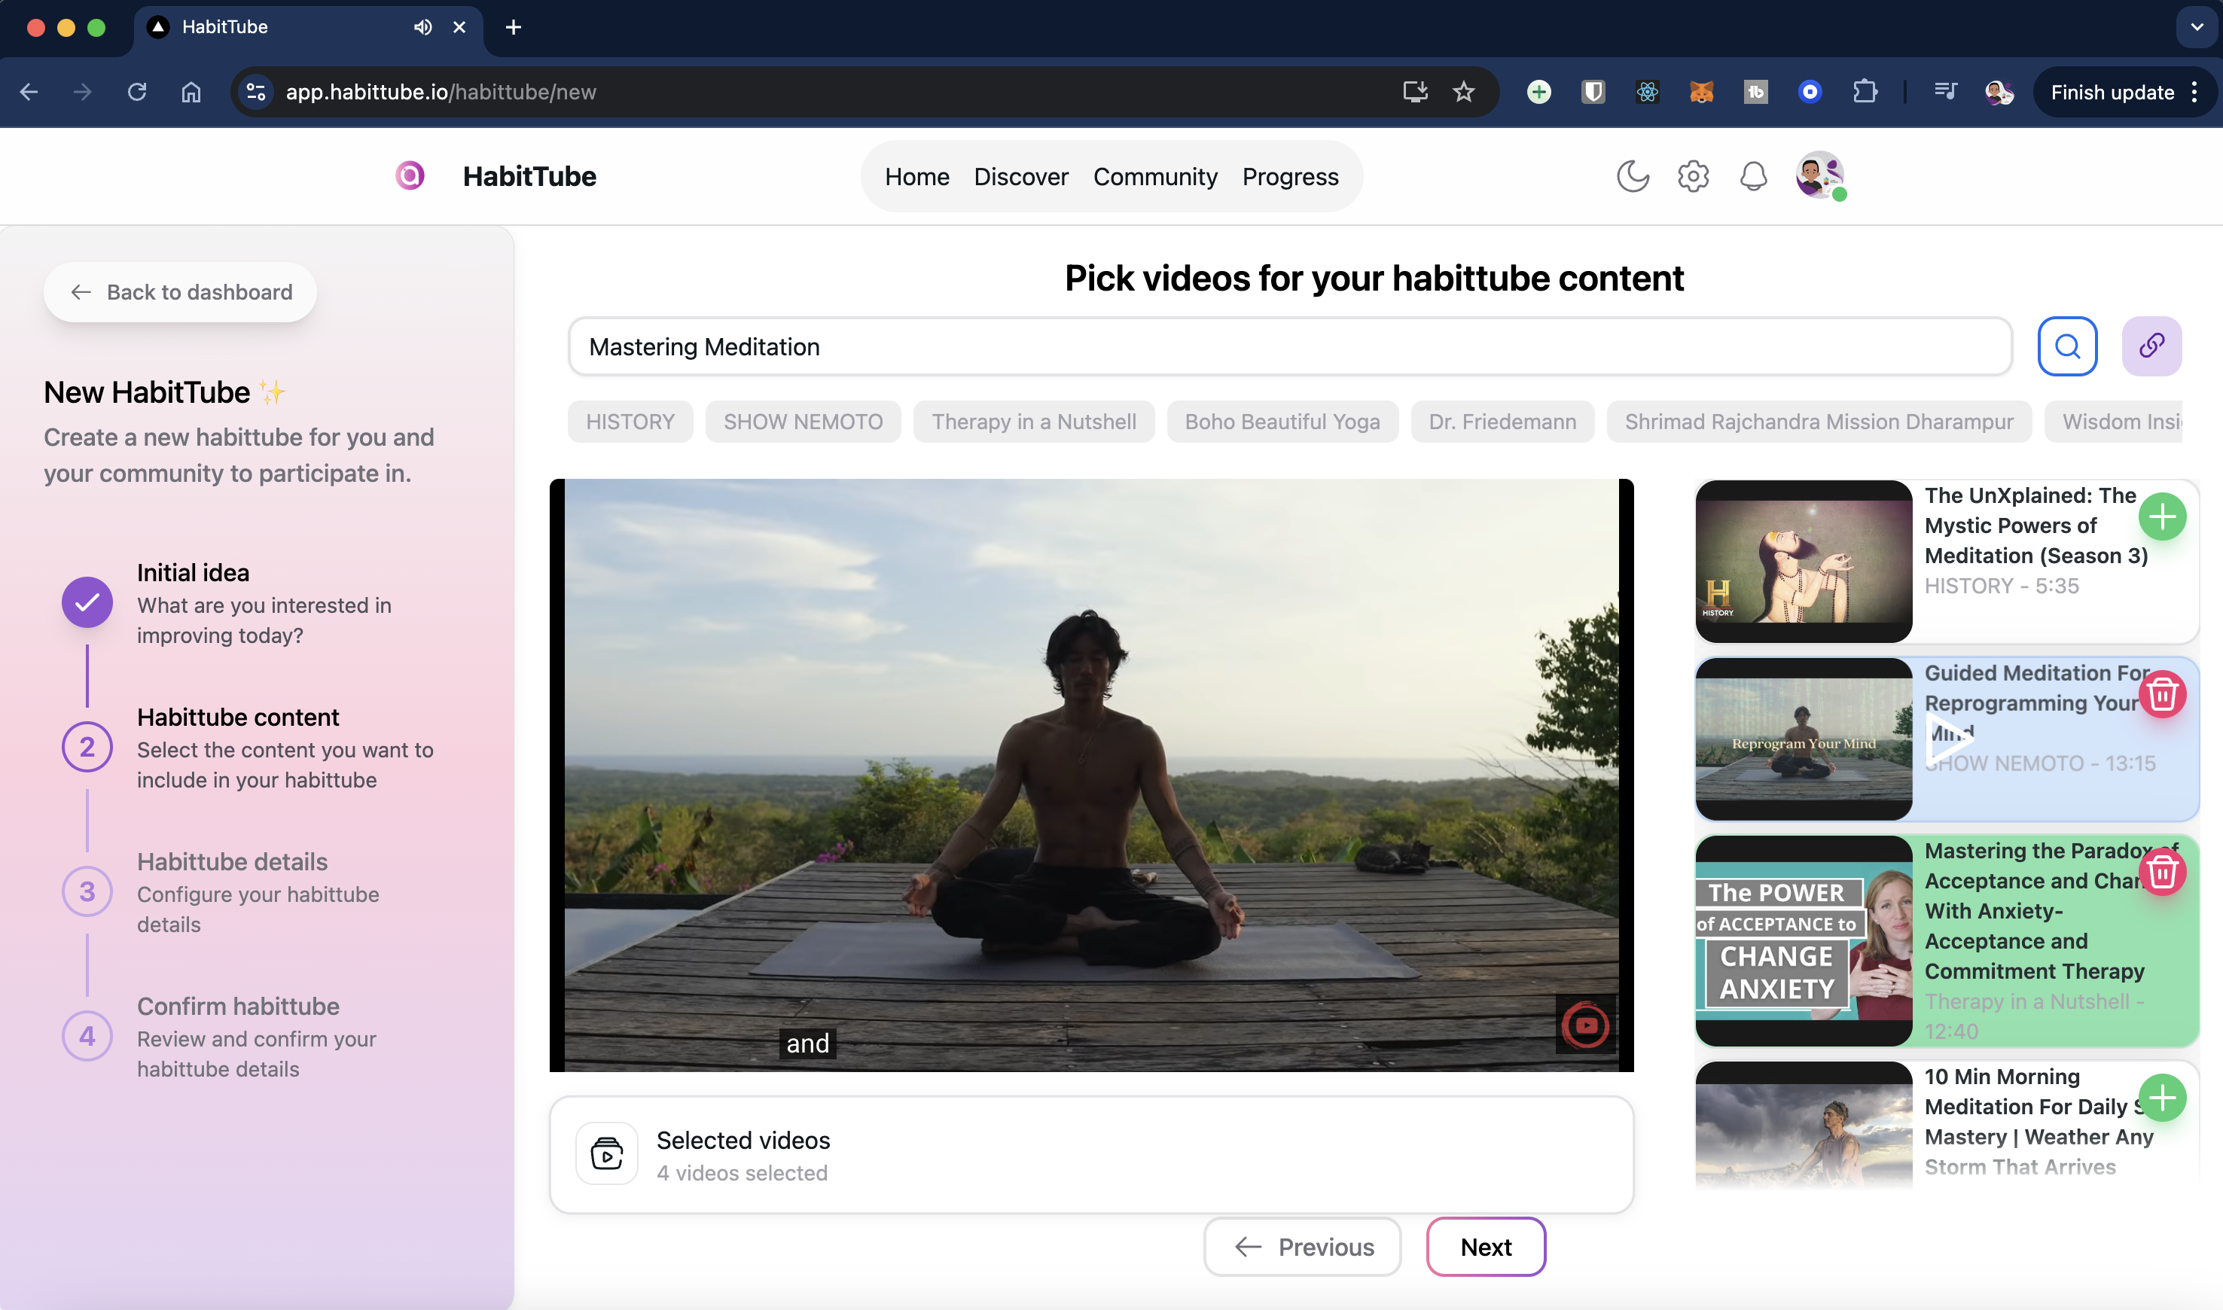Expand browser tab list chevron
The width and height of the screenshot is (2223, 1310).
[2196, 26]
